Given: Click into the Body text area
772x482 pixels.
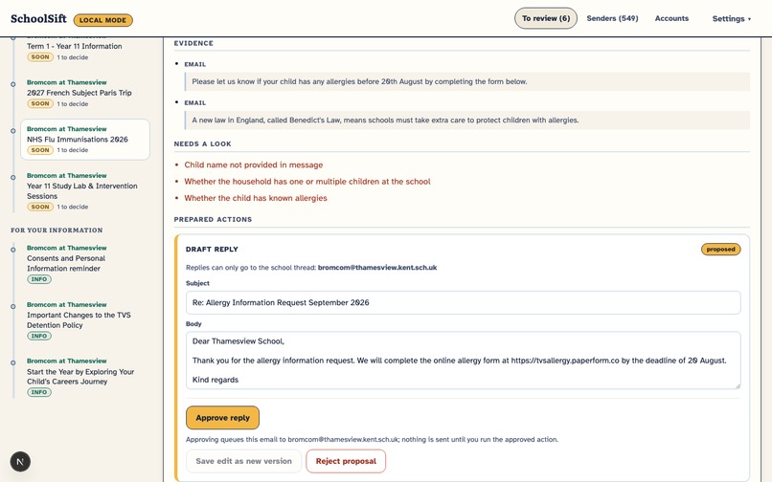Looking at the screenshot, I should 463,361.
